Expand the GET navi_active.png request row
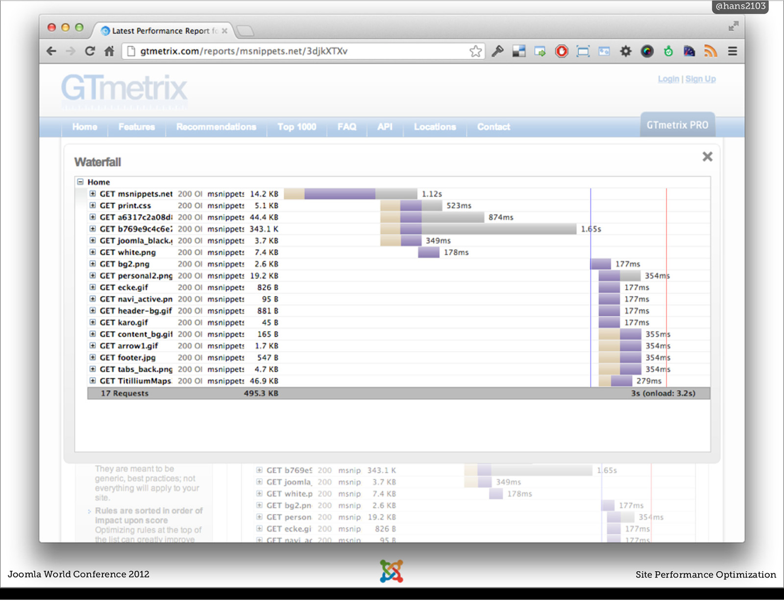The image size is (784, 603). (x=93, y=299)
